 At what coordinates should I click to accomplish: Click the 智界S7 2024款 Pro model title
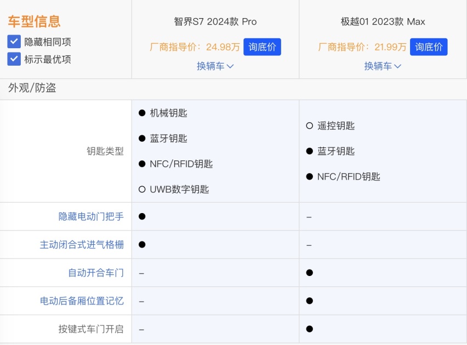(x=215, y=21)
